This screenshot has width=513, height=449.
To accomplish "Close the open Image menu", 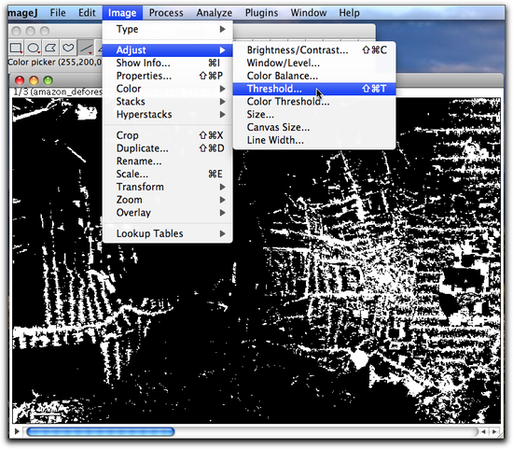I will click(122, 13).
